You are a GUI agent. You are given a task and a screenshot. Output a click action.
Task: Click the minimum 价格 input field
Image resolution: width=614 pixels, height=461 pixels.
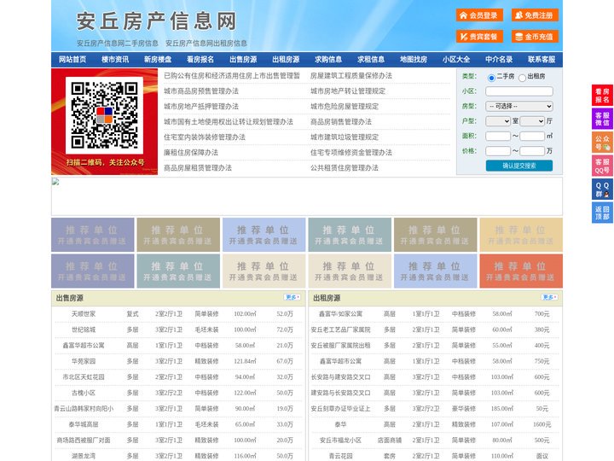[498, 151]
